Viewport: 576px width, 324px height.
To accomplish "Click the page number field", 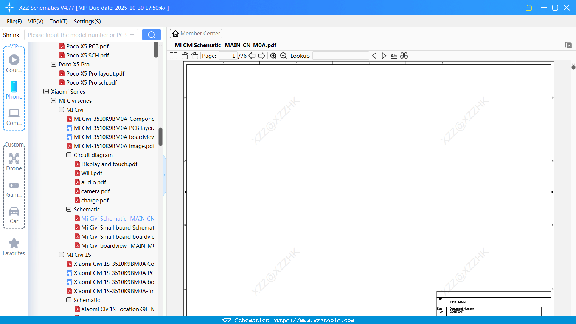I will point(228,56).
